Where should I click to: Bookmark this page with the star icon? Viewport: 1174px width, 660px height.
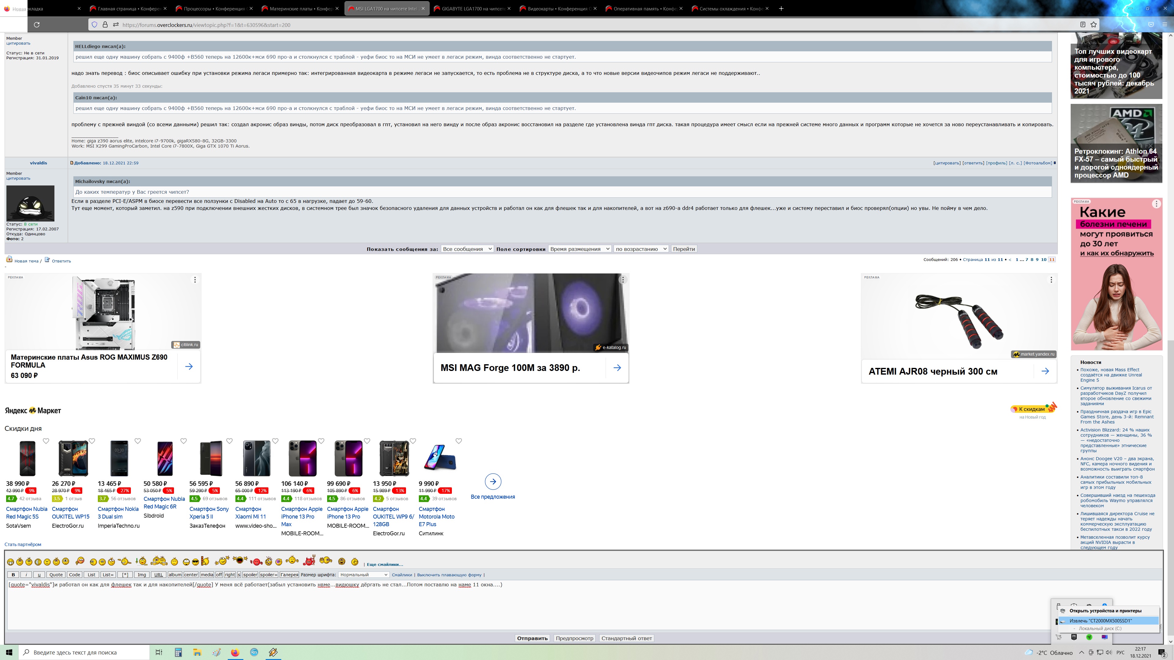point(1093,24)
